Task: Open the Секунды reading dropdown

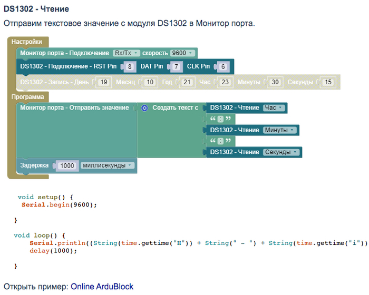Action: coord(281,152)
